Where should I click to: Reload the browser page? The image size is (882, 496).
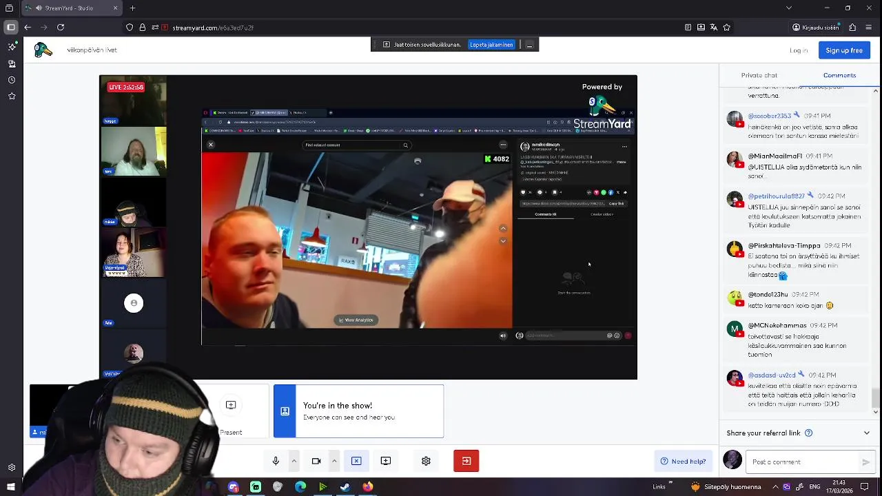tap(61, 28)
